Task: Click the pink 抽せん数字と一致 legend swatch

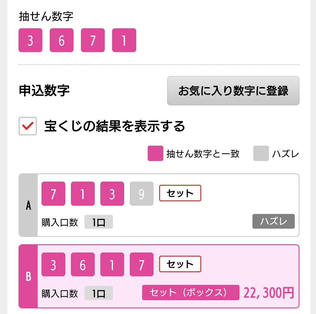Action: click(155, 153)
